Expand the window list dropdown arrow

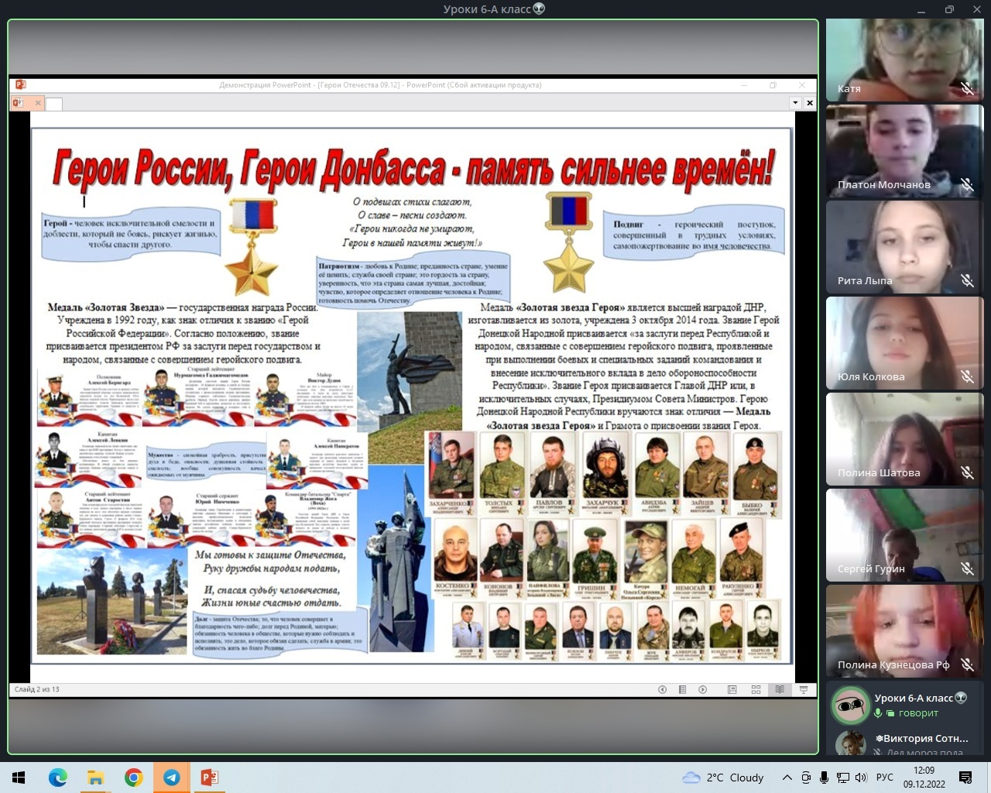pos(795,103)
